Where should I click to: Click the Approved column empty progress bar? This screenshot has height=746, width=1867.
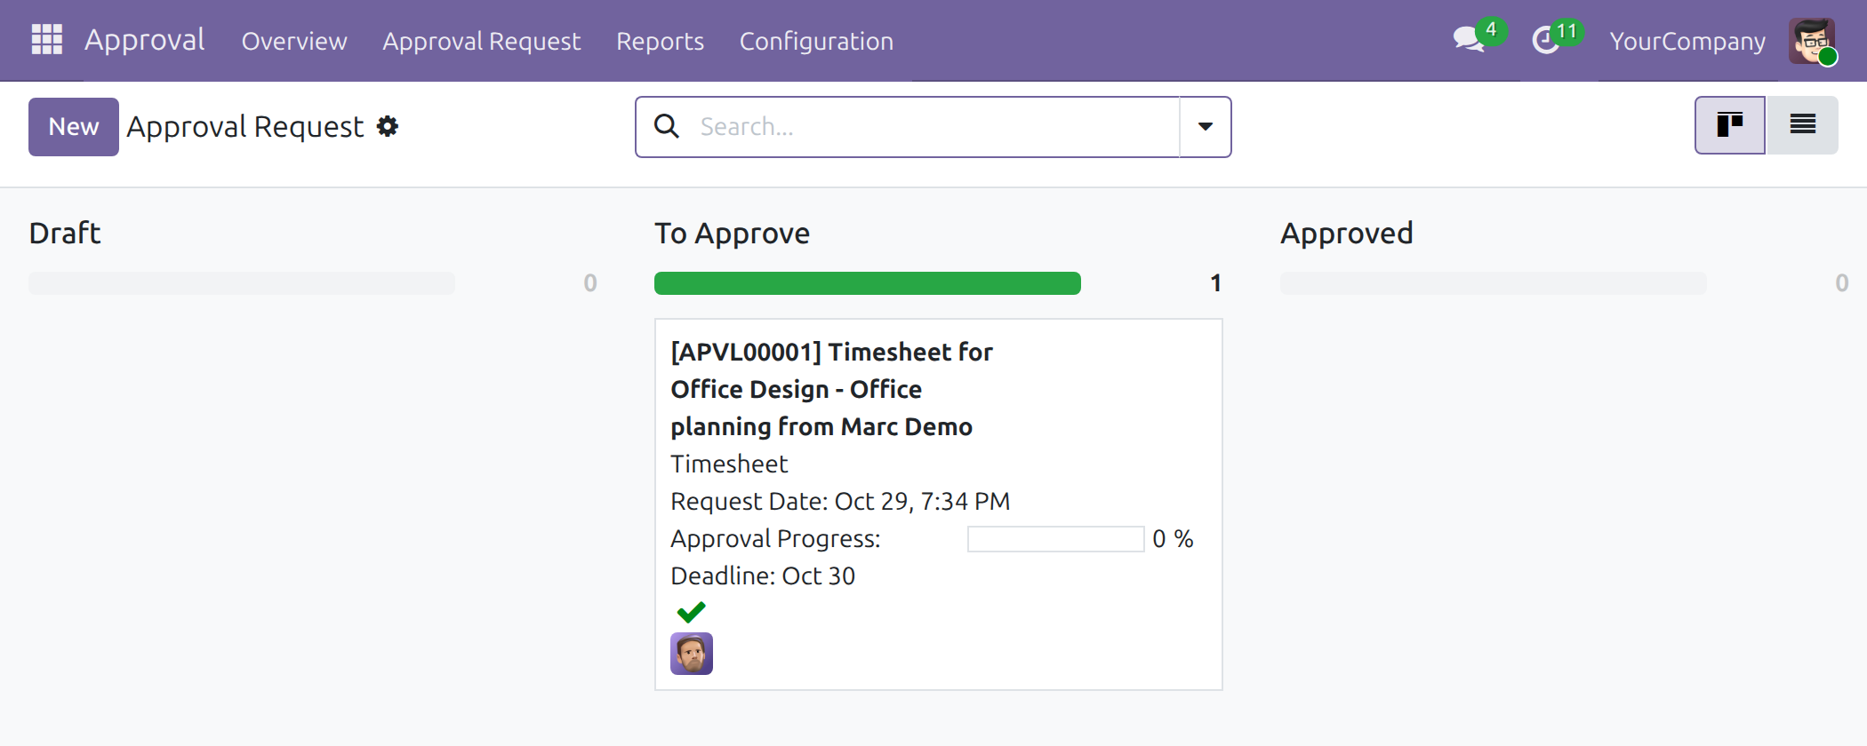pyautogui.click(x=1494, y=283)
